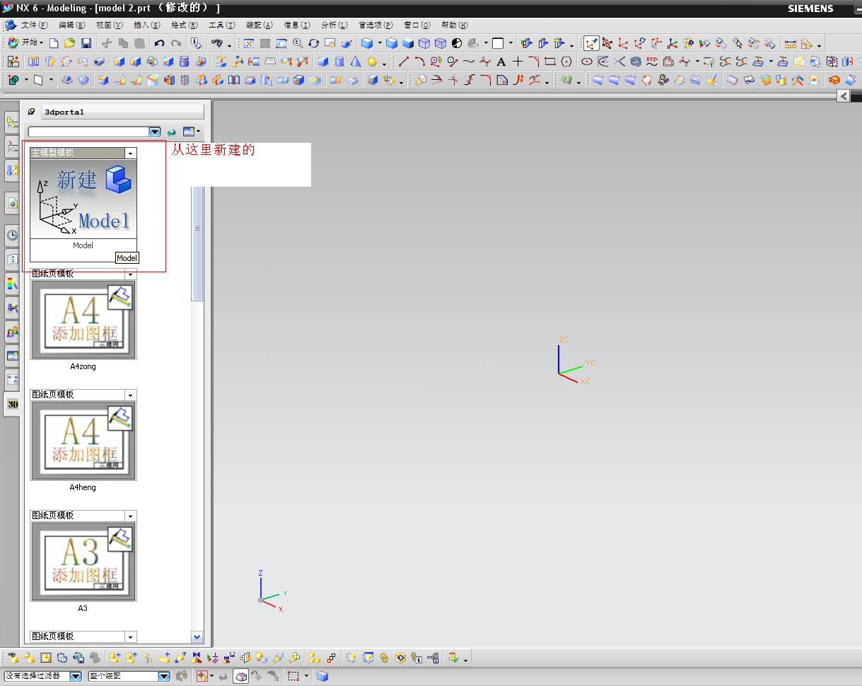Undo the last action
Image resolution: width=862 pixels, height=686 pixels.
pos(159,43)
